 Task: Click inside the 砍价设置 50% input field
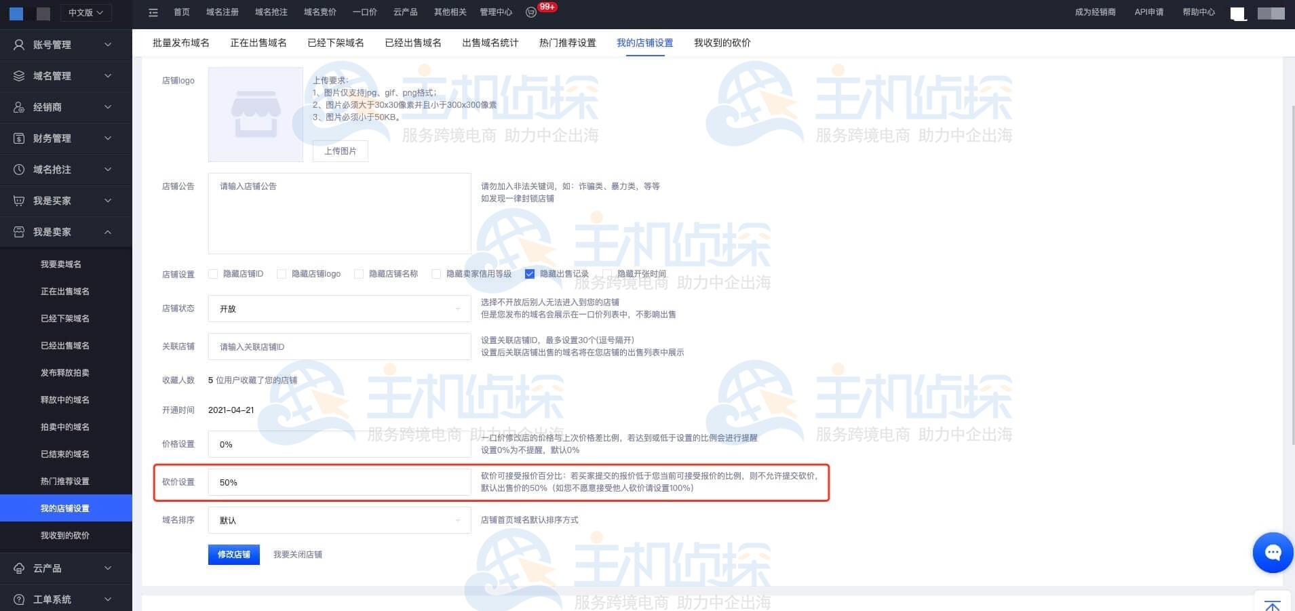coord(339,482)
